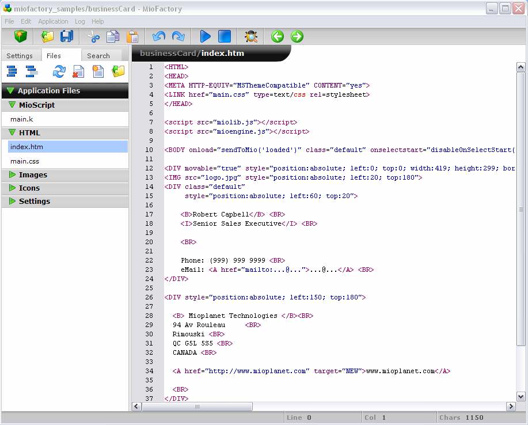Click the vertical scrollbar up arrow
The width and height of the screenshot is (528, 425).
click(x=521, y=67)
